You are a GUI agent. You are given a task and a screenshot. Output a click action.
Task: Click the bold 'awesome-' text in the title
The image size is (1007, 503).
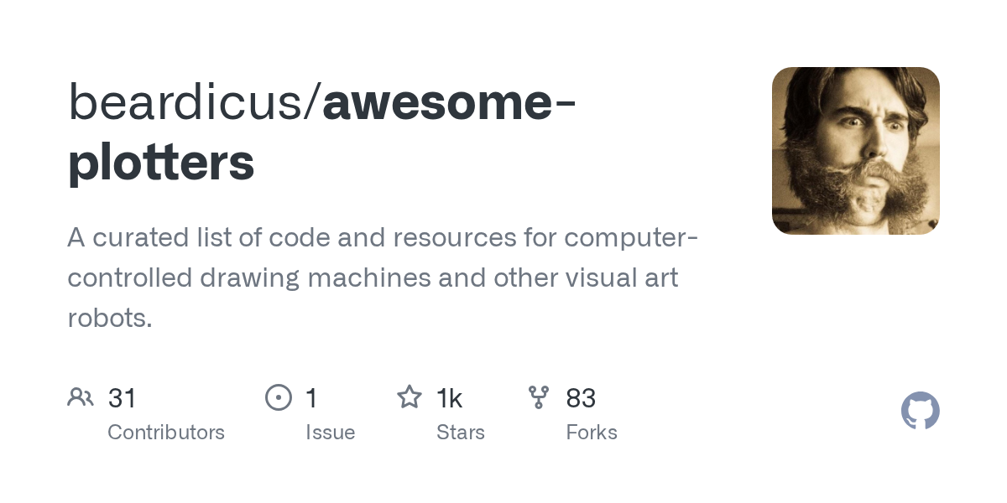tap(448, 104)
